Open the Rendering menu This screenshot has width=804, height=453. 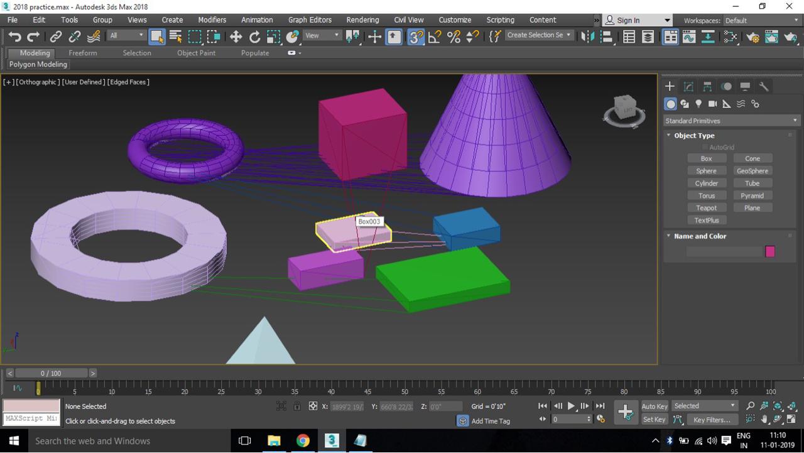tap(362, 19)
